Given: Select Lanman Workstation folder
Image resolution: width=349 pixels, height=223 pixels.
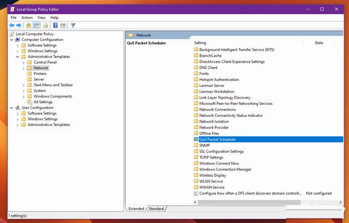Looking at the screenshot, I should point(217,91).
